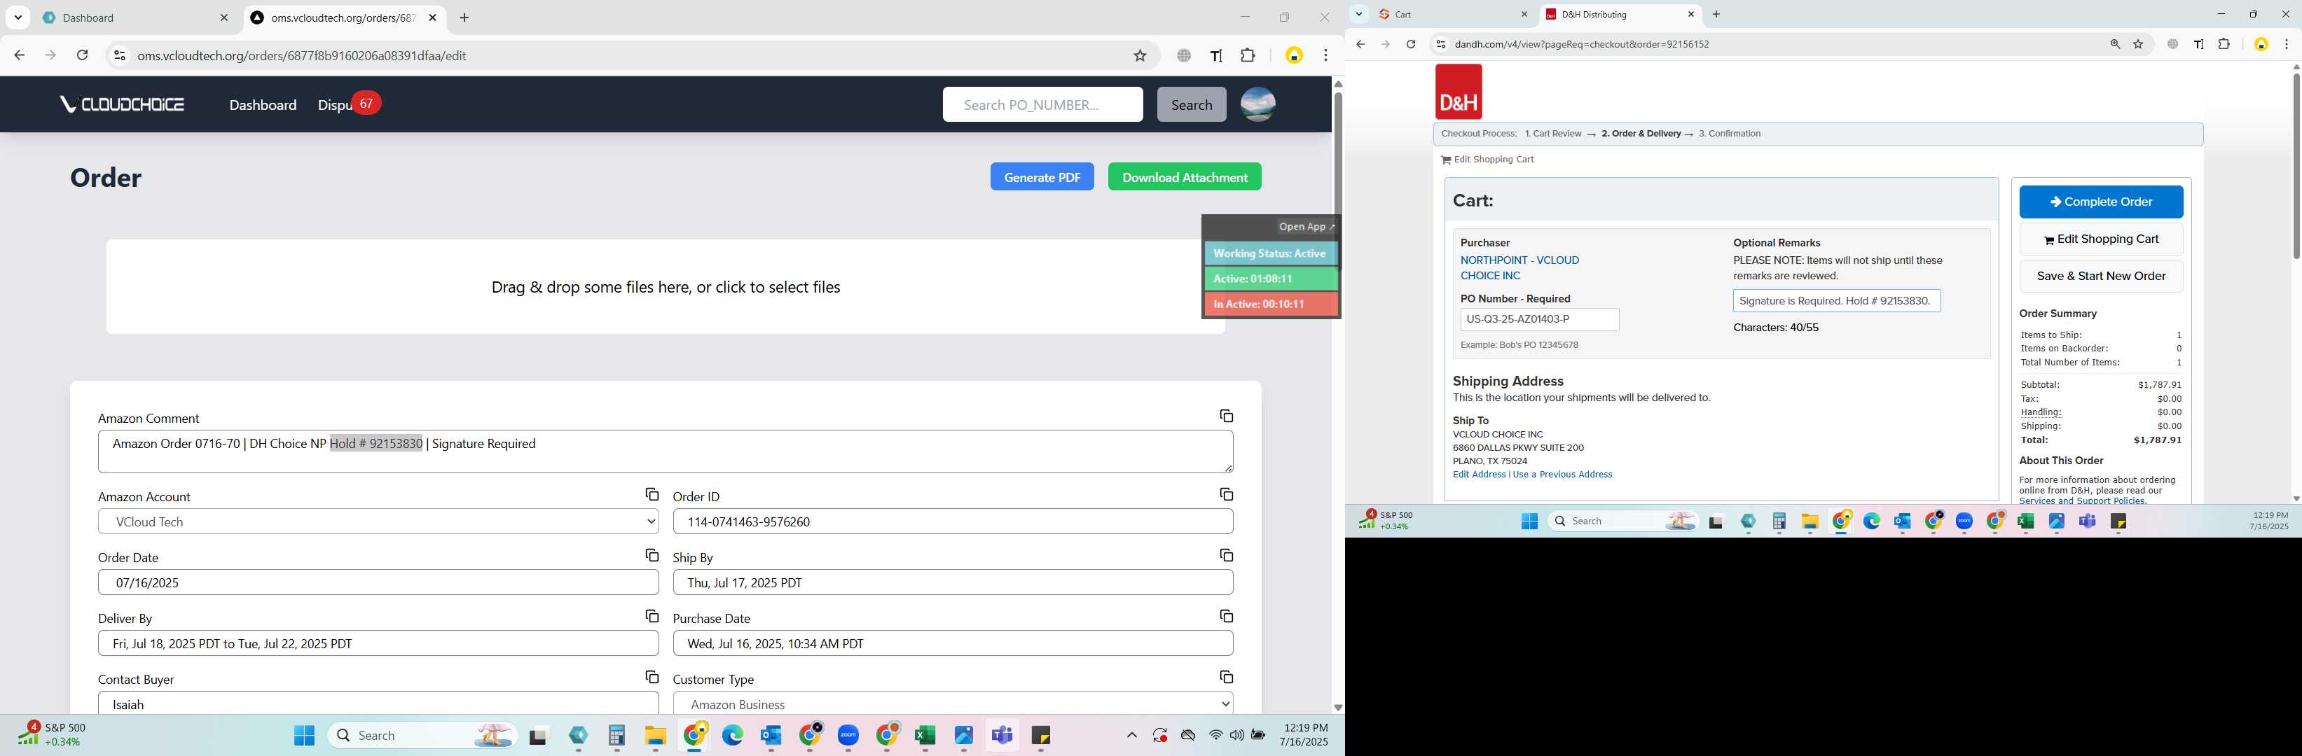
Task: Open Disputes menu with 67 badge
Action: [348, 104]
